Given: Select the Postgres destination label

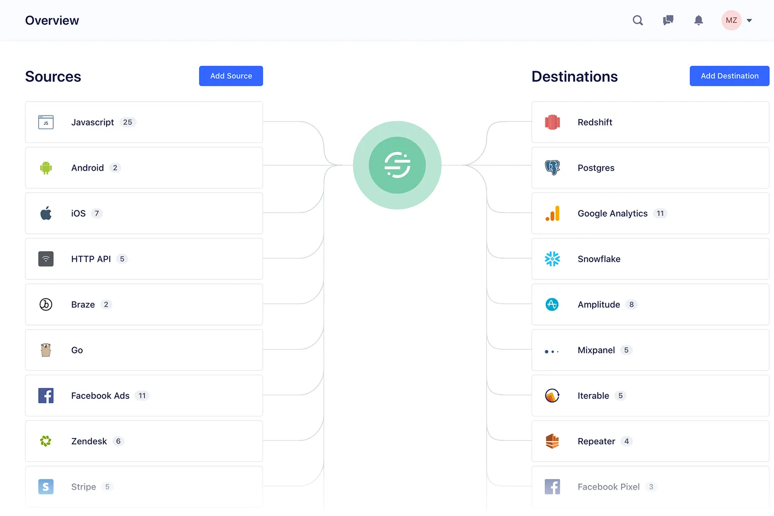Looking at the screenshot, I should [596, 168].
